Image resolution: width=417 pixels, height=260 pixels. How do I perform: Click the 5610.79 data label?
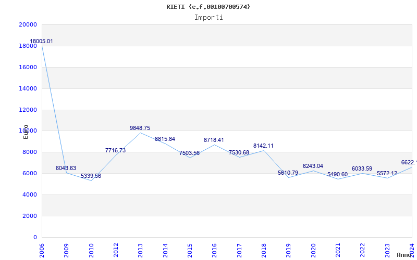pos(288,173)
